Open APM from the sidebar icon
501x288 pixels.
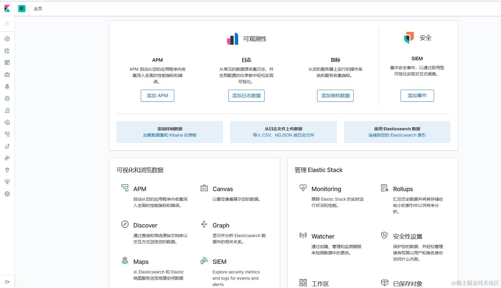tap(7, 134)
